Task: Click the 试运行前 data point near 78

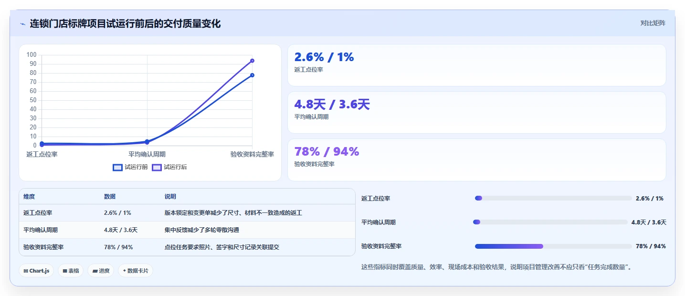Action: point(252,75)
